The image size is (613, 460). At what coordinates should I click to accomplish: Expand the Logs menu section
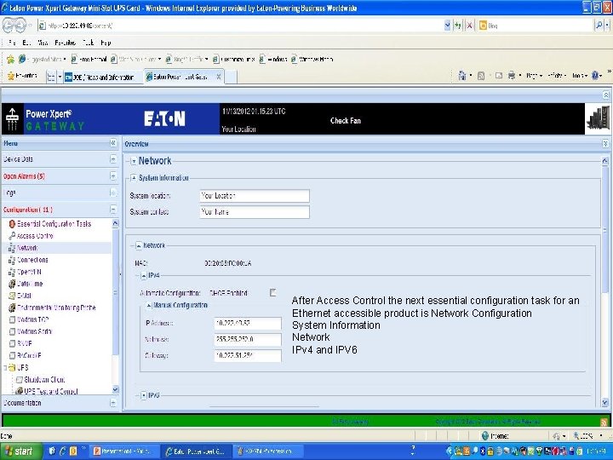tap(113, 193)
